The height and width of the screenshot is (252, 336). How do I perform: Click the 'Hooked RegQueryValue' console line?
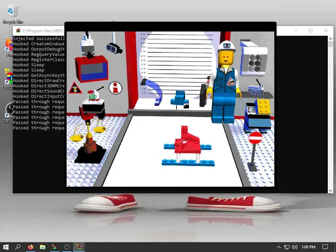39,54
